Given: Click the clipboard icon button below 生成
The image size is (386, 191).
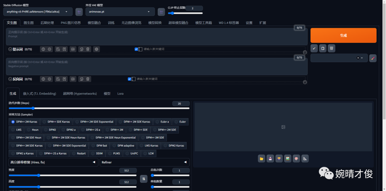Looking at the screenshot, I should click(x=323, y=49).
